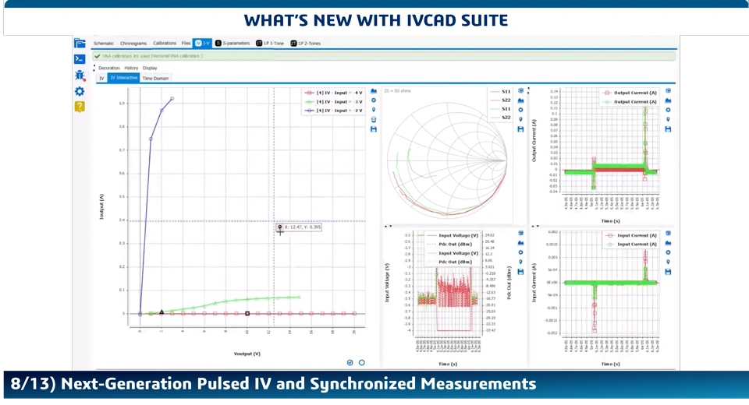Click the table icon beside Input Voltage plot
Image resolution: width=749 pixels, height=405 pixels.
(520, 234)
